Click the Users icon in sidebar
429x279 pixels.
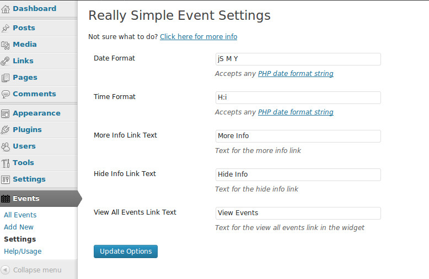(6, 146)
